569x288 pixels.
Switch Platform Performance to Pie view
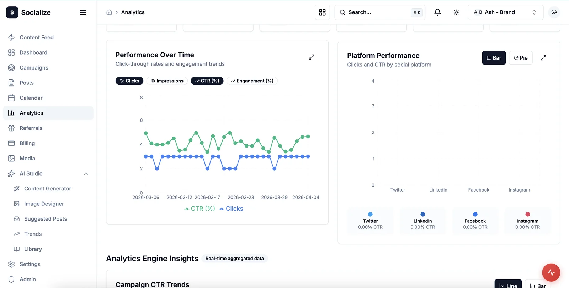pos(521,58)
